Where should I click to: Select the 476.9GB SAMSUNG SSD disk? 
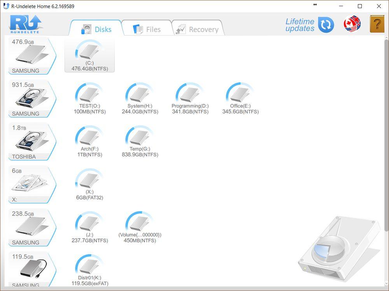[32, 55]
